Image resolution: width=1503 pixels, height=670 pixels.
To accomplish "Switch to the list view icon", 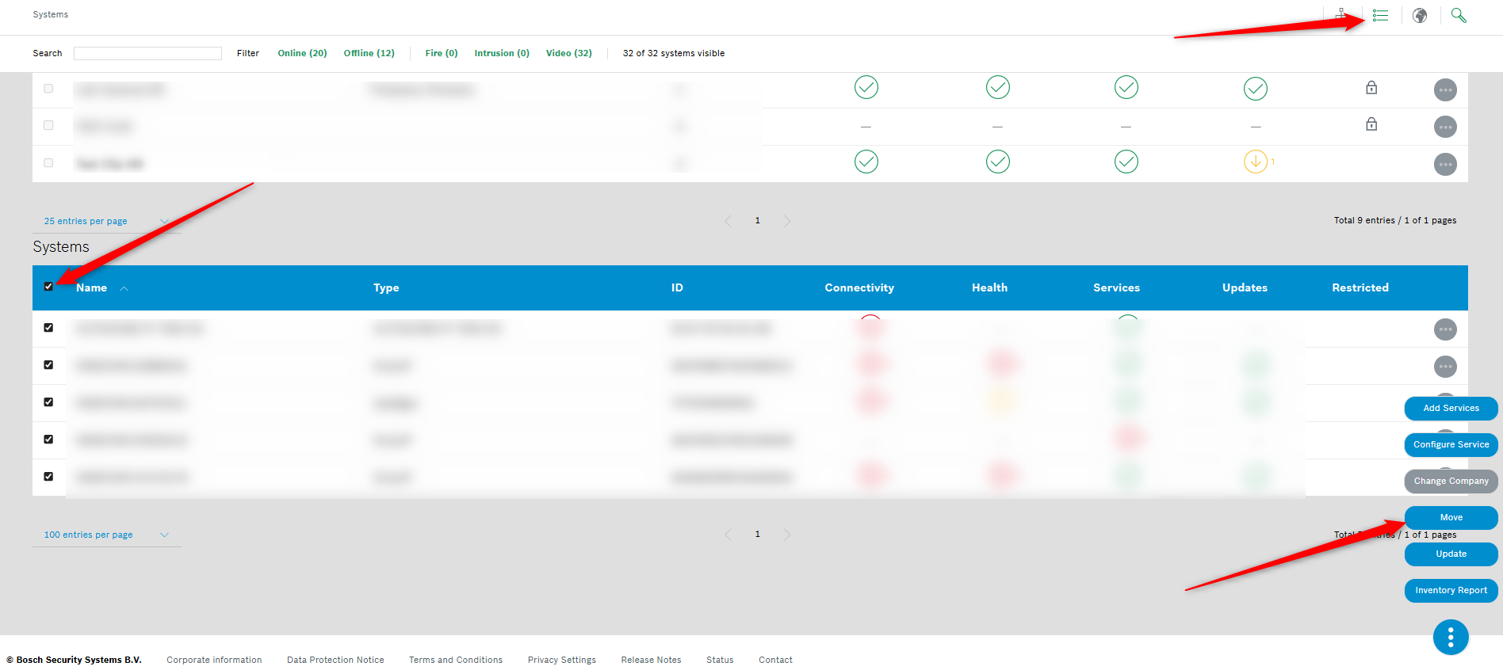I will pyautogui.click(x=1380, y=16).
